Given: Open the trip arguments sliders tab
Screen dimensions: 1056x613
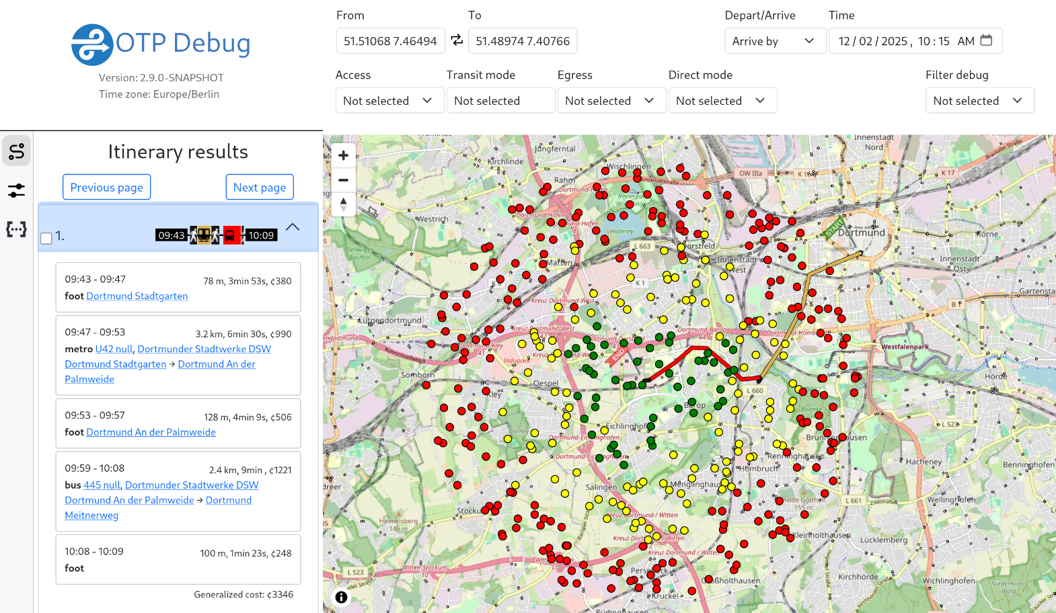Looking at the screenshot, I should [x=16, y=191].
